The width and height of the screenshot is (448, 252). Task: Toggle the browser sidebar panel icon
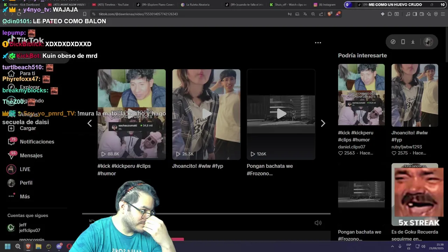coord(415,14)
